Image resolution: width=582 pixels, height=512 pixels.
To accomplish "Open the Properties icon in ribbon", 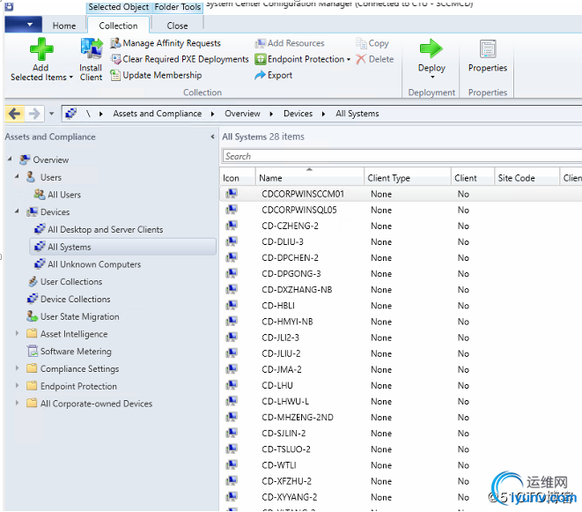I will (487, 49).
